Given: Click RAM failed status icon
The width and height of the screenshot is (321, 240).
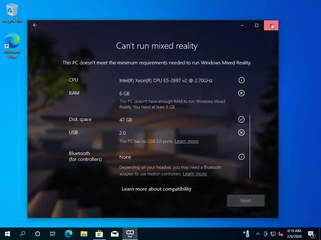Looking at the screenshot, I should click(241, 93).
